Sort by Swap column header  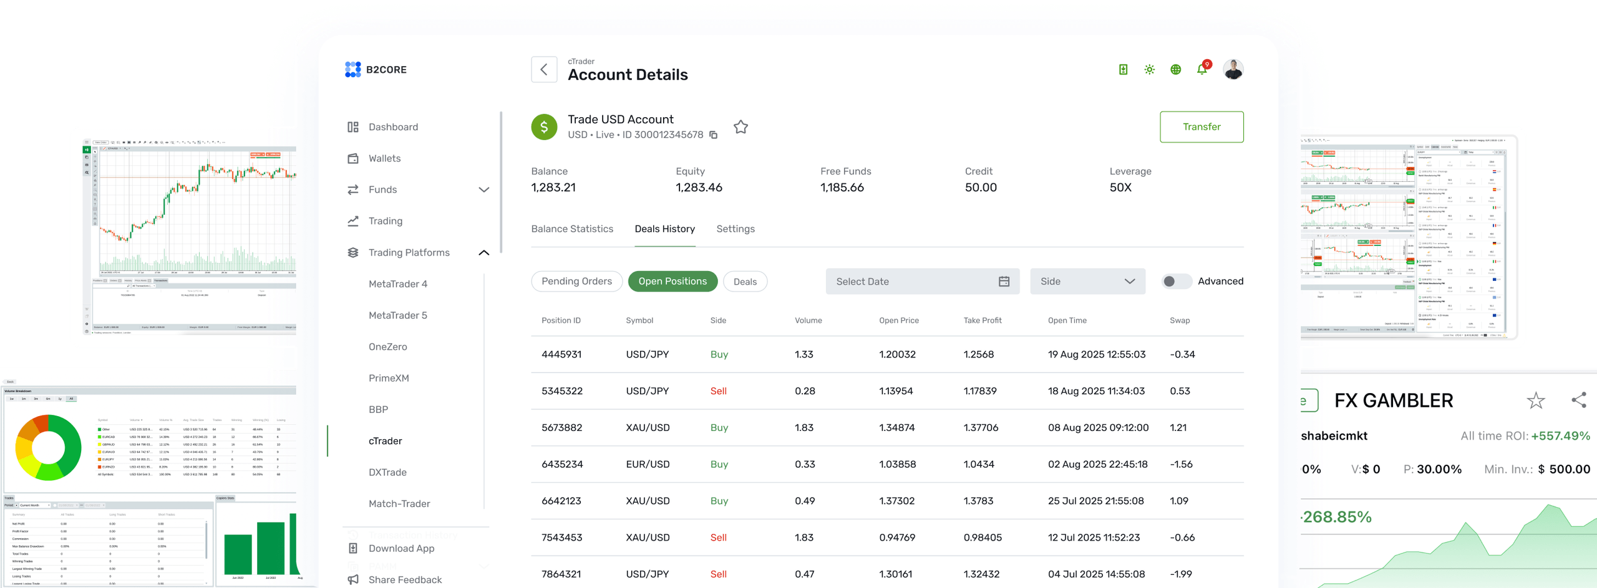click(x=1179, y=320)
